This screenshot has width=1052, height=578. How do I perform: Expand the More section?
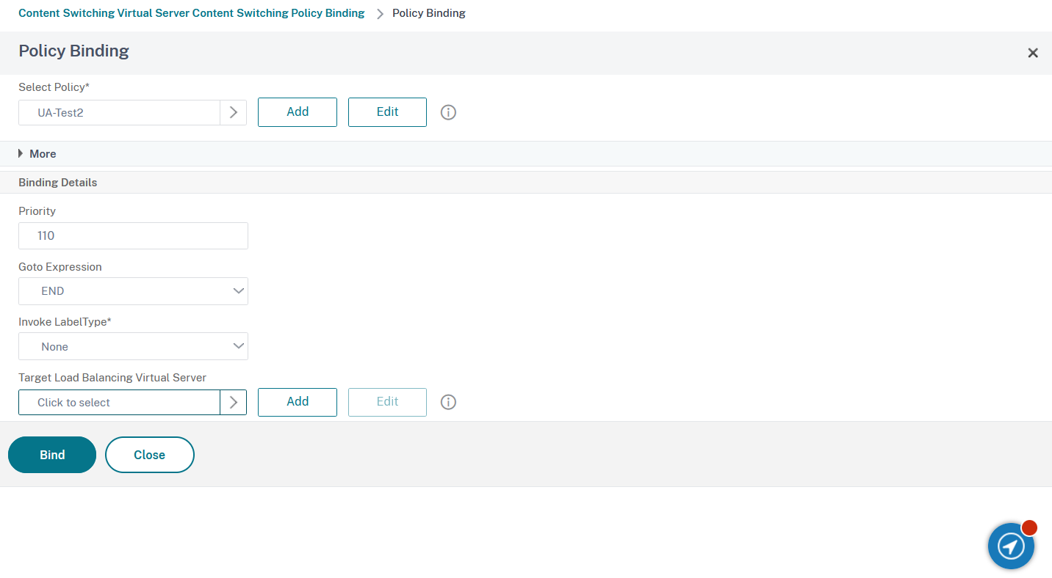[x=37, y=153]
